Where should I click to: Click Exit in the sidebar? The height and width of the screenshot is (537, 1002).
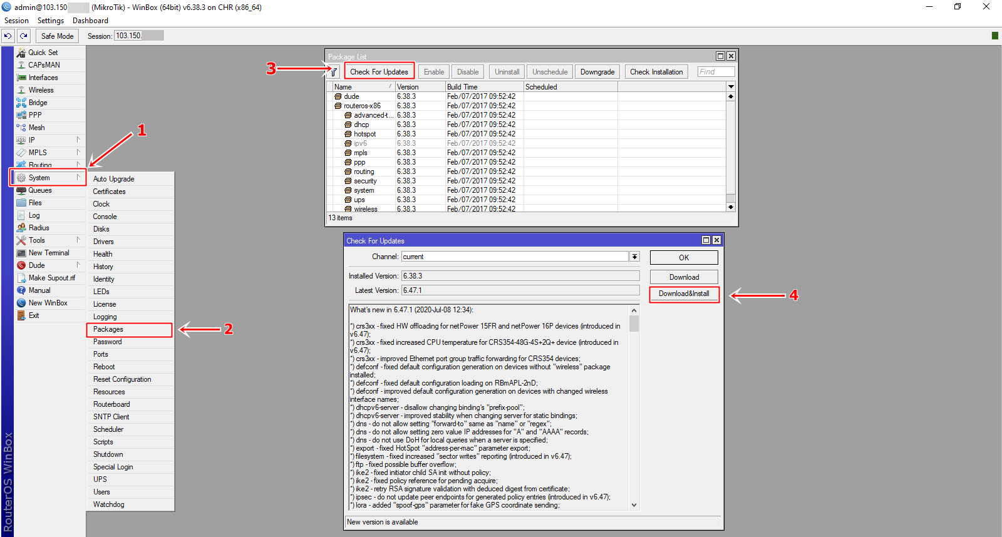[34, 315]
